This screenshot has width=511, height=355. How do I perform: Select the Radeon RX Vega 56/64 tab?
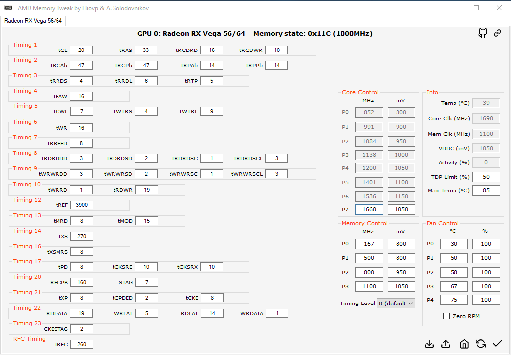(33, 21)
